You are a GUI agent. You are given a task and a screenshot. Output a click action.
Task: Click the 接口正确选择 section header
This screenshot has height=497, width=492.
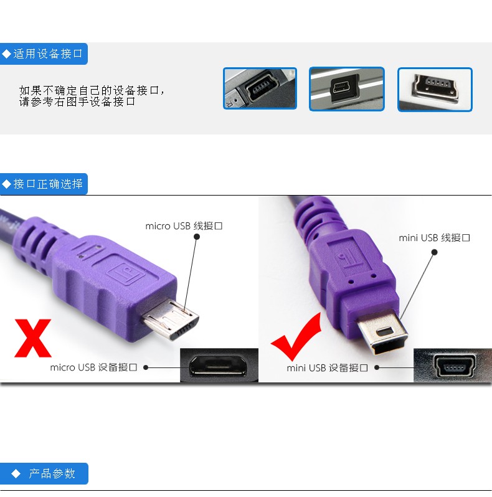[44, 184]
